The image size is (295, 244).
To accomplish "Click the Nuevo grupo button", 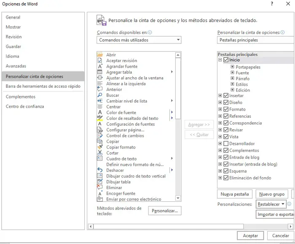I will pyautogui.click(x=272, y=194).
